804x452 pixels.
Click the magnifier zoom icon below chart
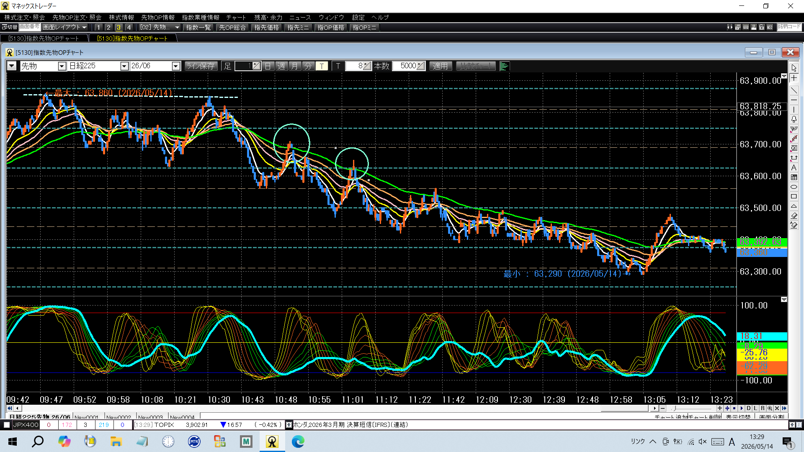pyautogui.click(x=770, y=408)
